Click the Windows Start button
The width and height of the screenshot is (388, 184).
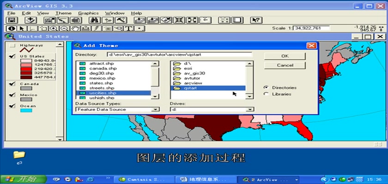click(24, 179)
